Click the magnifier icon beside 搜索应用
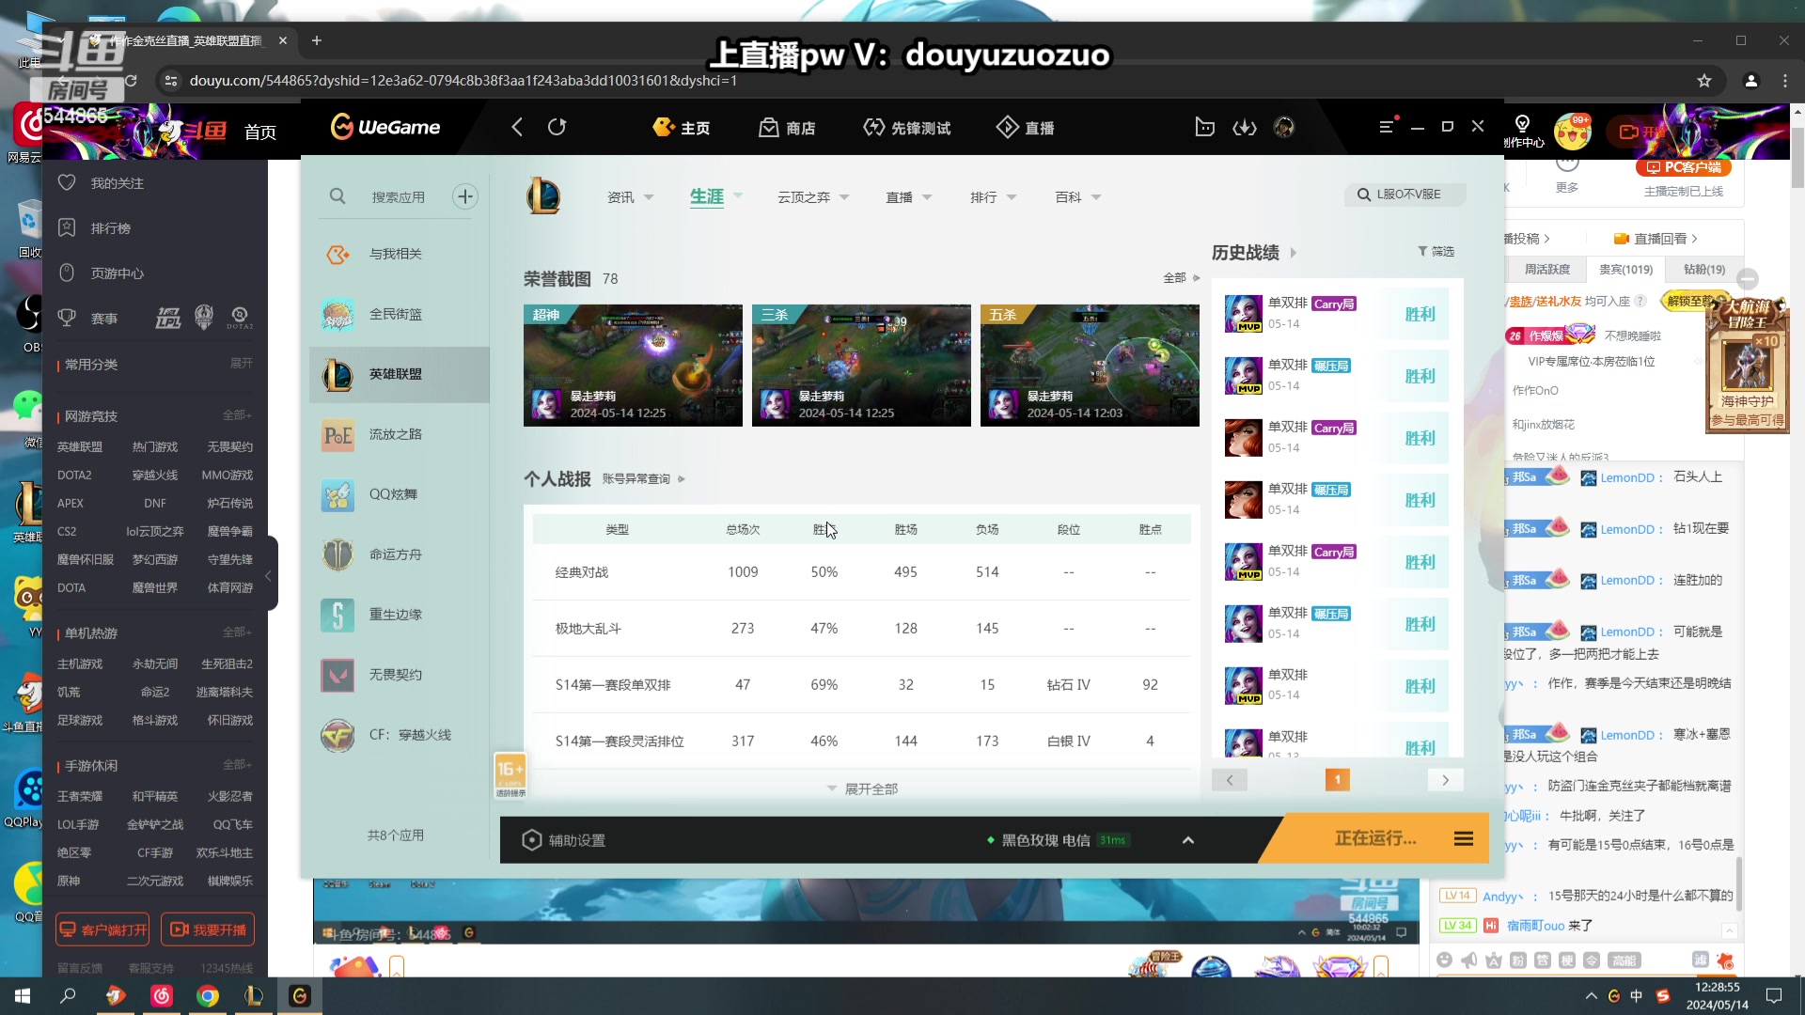 coord(337,196)
